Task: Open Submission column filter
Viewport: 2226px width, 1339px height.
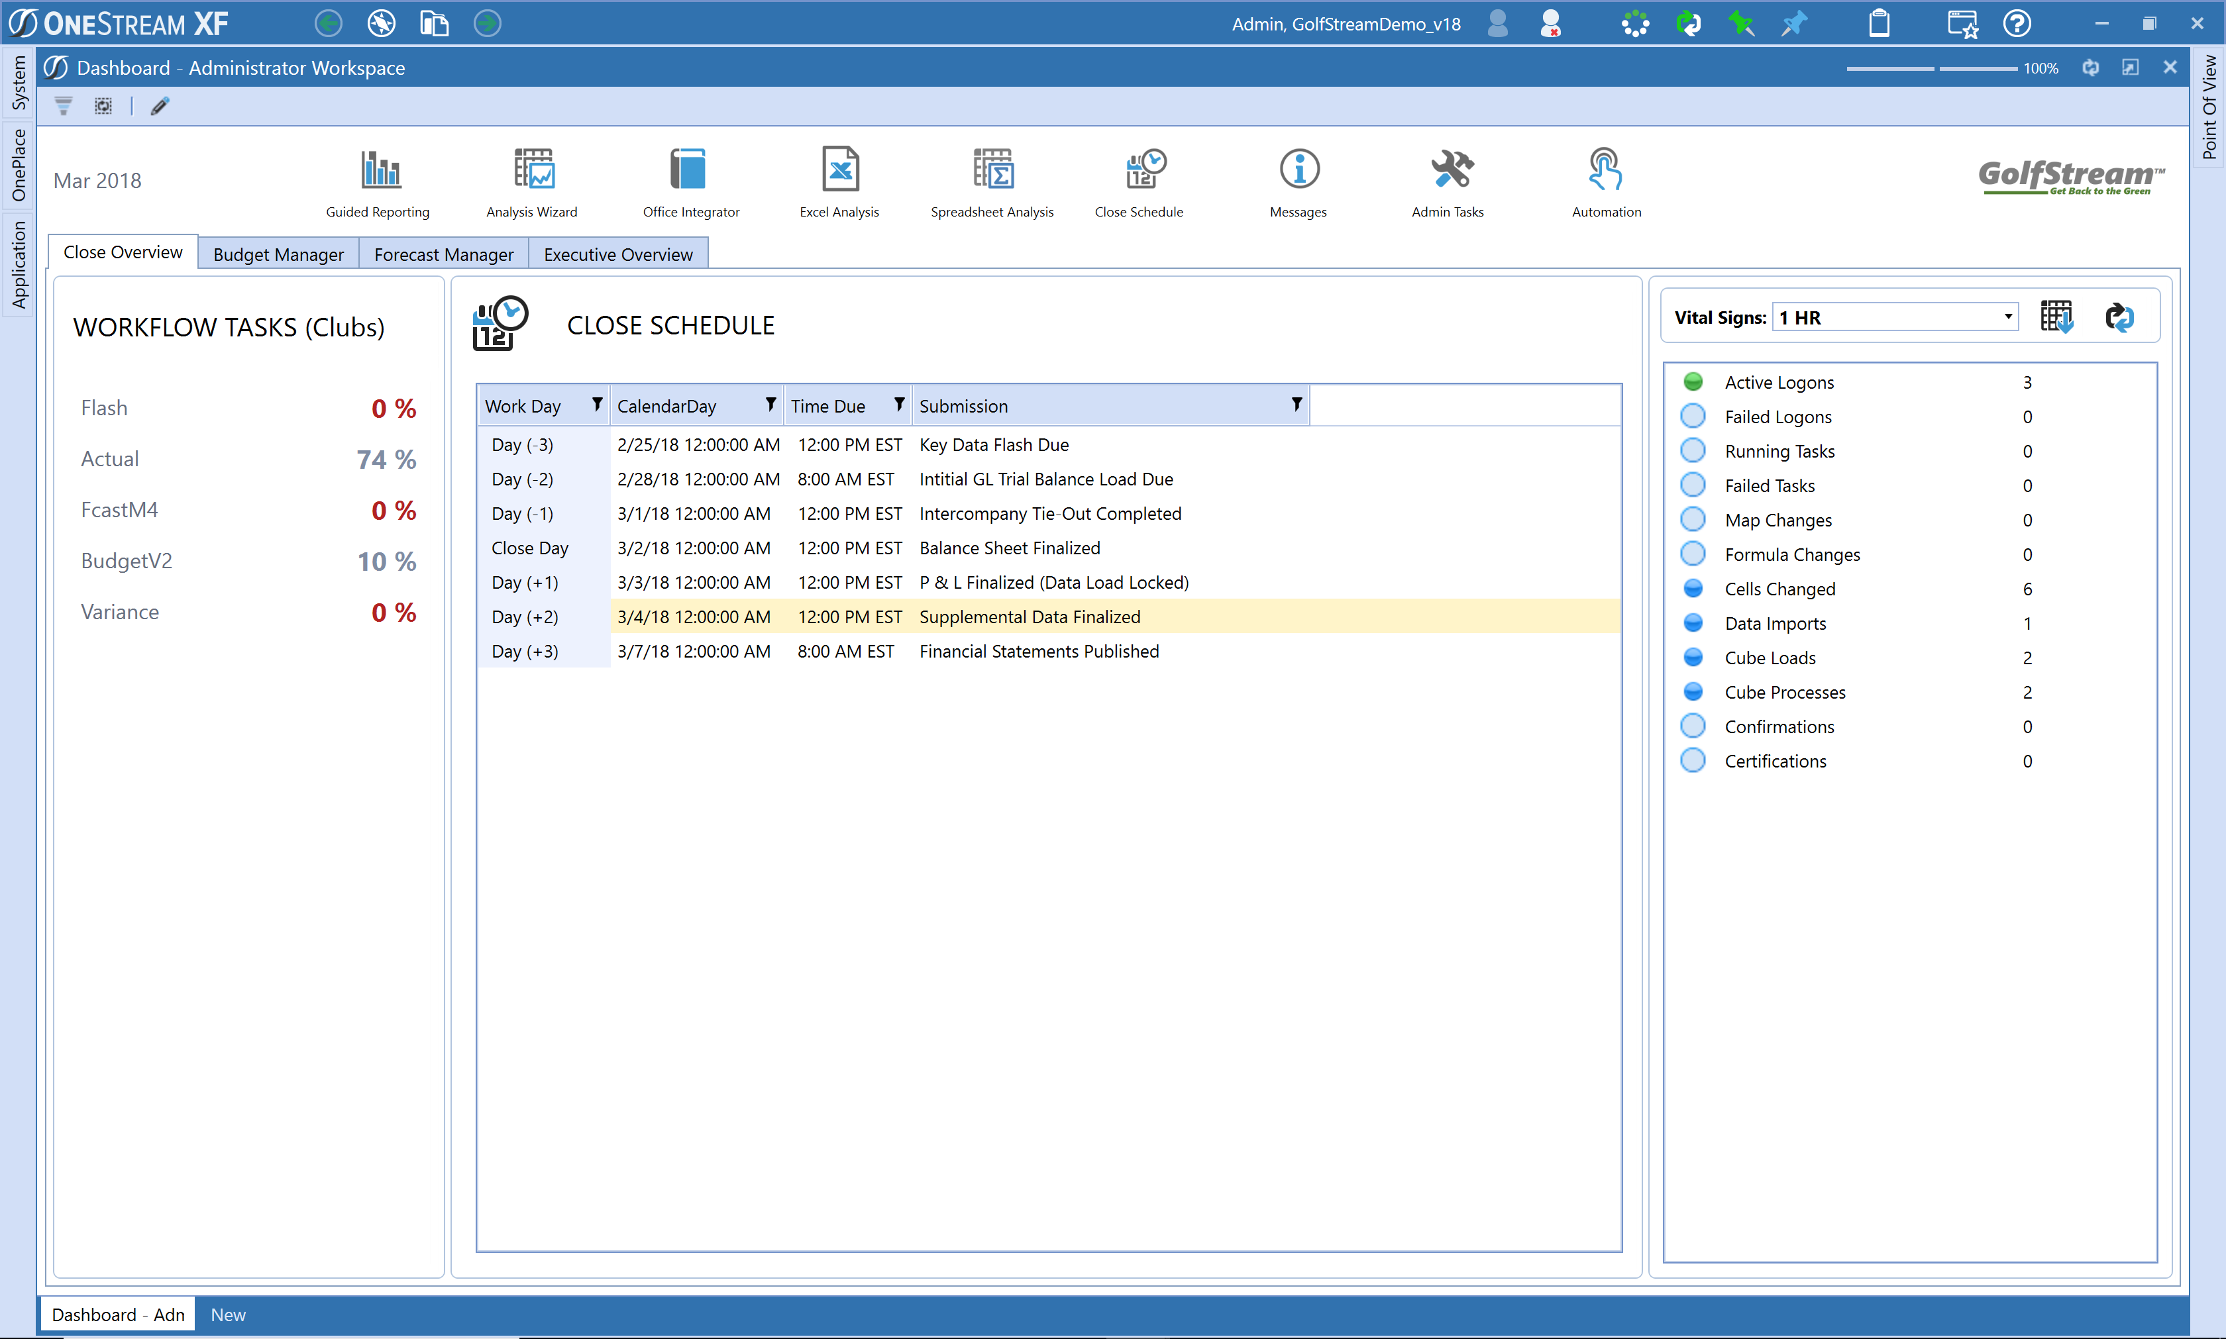Action: (1297, 405)
